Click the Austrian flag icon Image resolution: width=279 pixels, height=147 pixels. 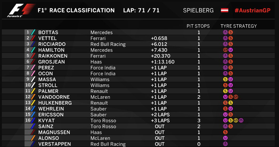(225, 10)
